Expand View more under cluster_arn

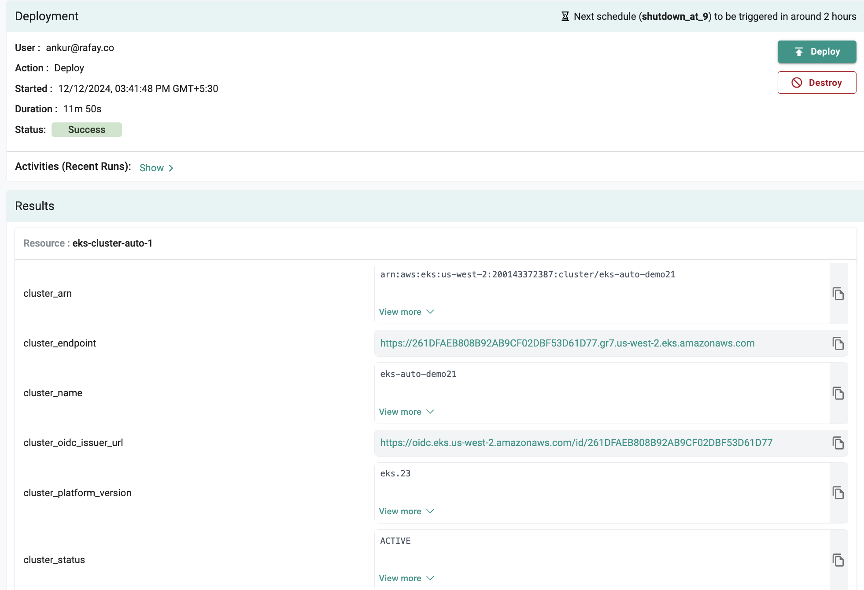tap(406, 312)
